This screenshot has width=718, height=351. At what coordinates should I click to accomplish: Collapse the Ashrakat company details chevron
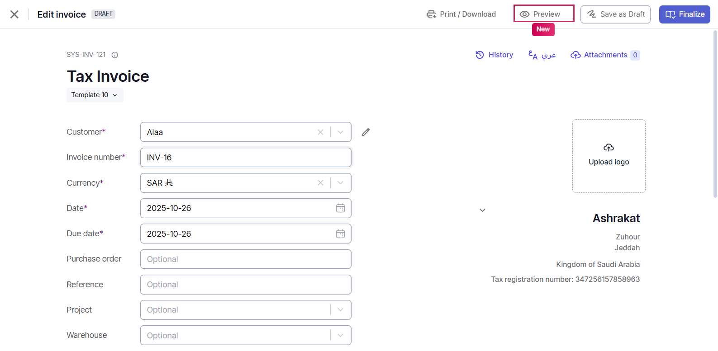[482, 210]
